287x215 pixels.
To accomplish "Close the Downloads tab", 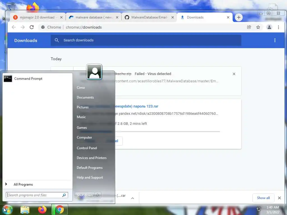I will point(228,17).
